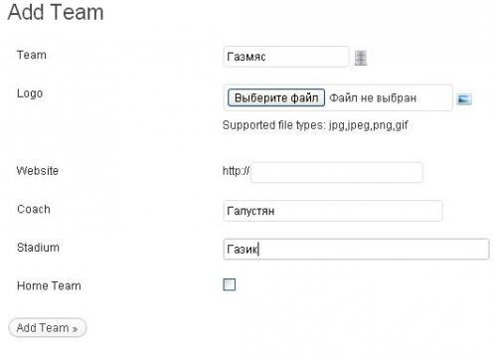Click the name Галустян in Coach field

250,211
